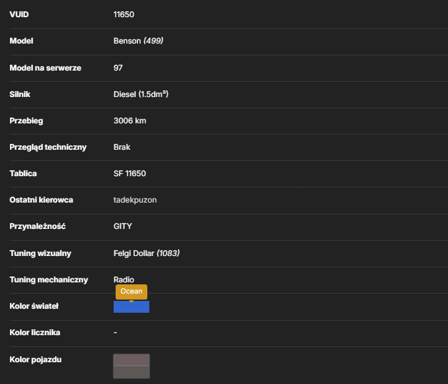
Task: Select VUID value 11650
Action: [x=124, y=15]
